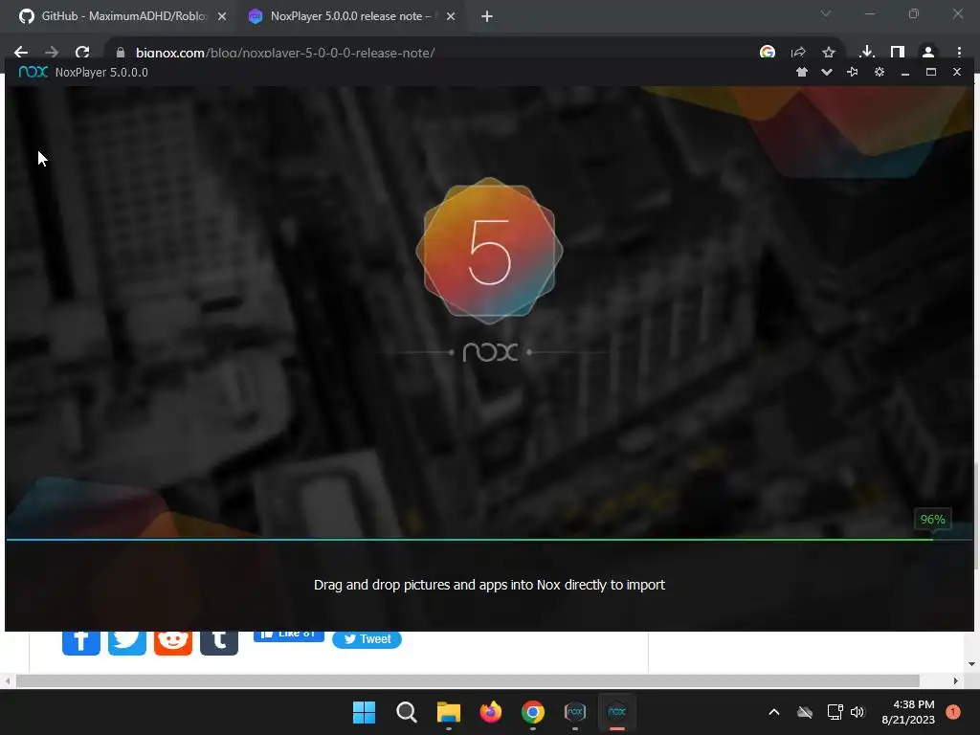Image resolution: width=980 pixels, height=735 pixels.
Task: Click the Tweet button
Action: click(367, 639)
